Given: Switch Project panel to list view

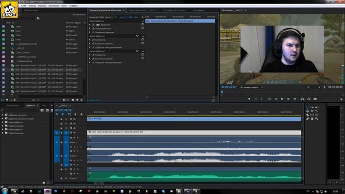Looking at the screenshot, I should [2, 100].
